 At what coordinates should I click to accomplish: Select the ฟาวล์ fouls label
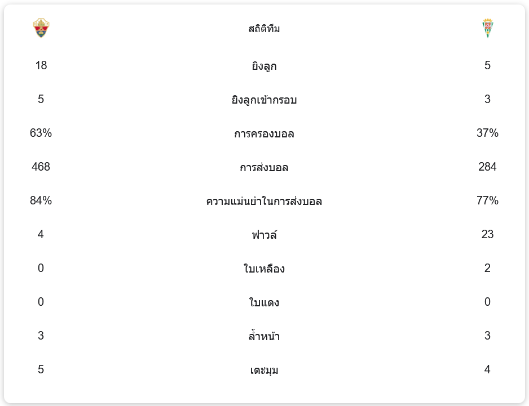coord(264,235)
